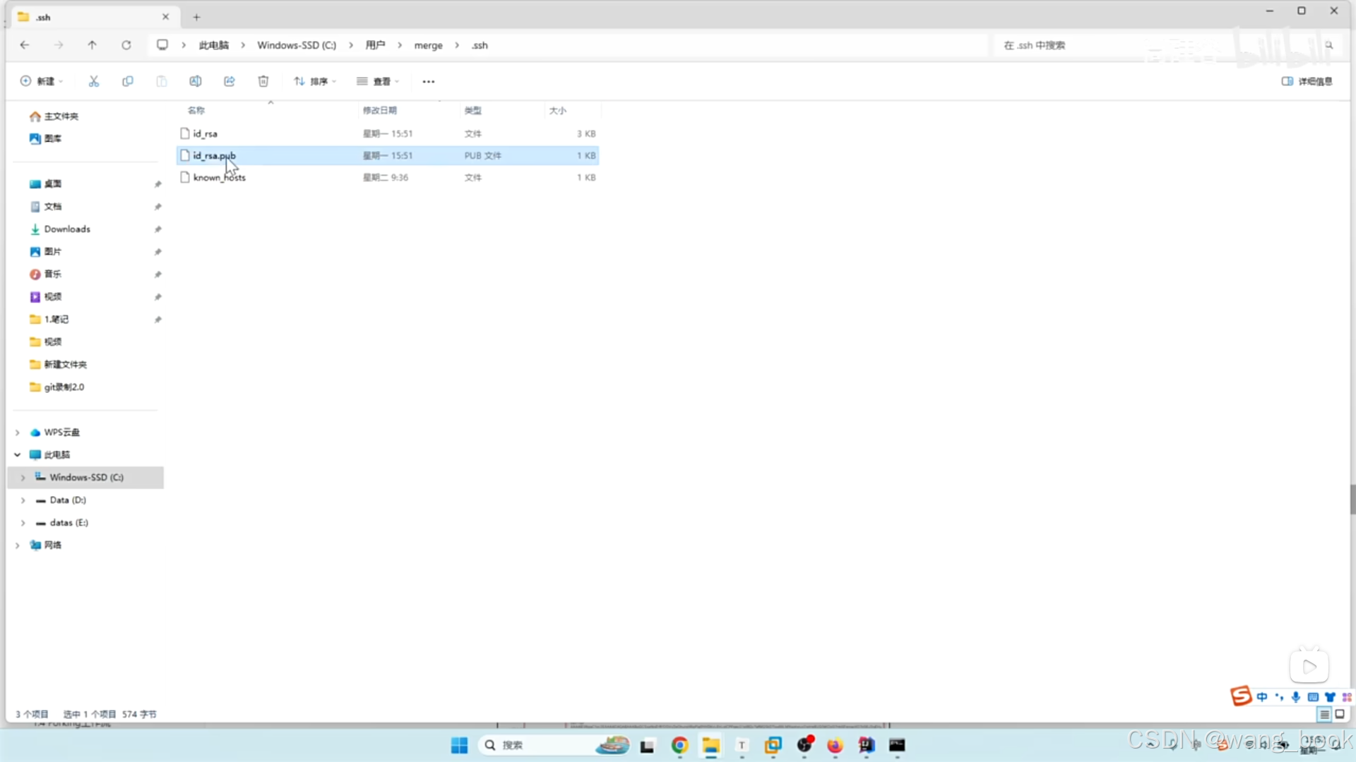The width and height of the screenshot is (1356, 762).
Task: Open File Explorer from taskbar
Action: tap(710, 745)
